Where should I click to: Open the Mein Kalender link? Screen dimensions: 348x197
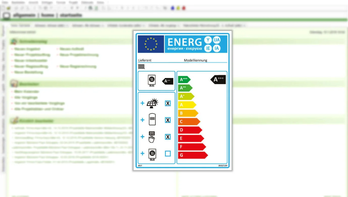pos(27,91)
